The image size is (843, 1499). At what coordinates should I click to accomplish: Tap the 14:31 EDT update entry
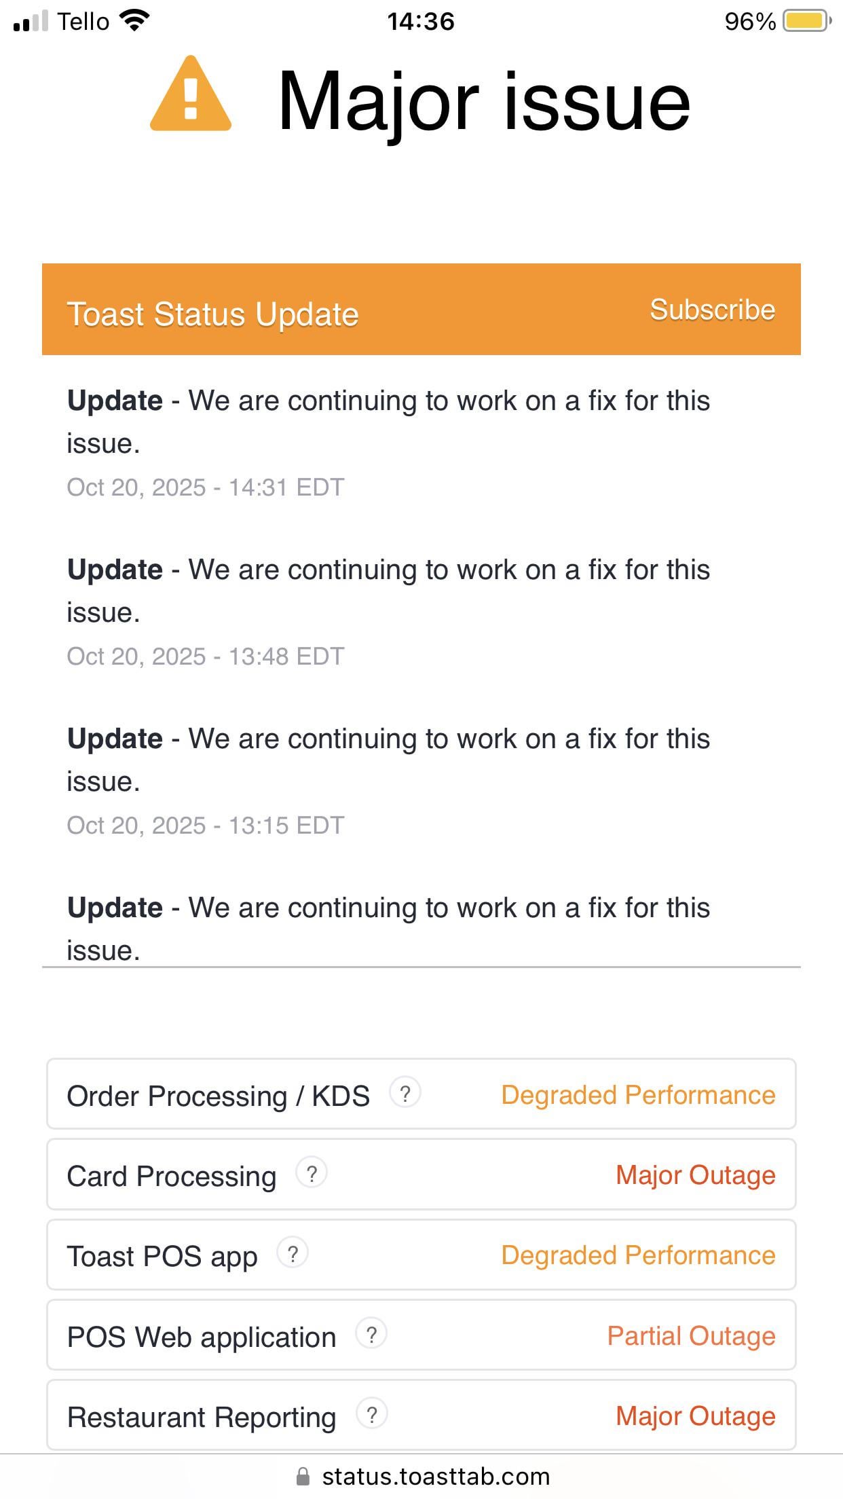388,422
